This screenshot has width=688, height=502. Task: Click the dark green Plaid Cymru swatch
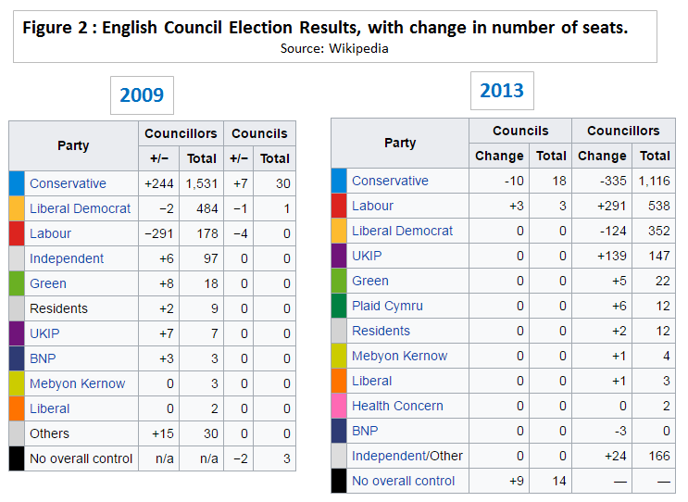coord(338,306)
